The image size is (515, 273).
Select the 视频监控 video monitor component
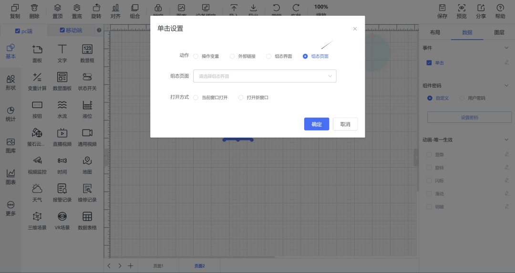tap(37, 165)
